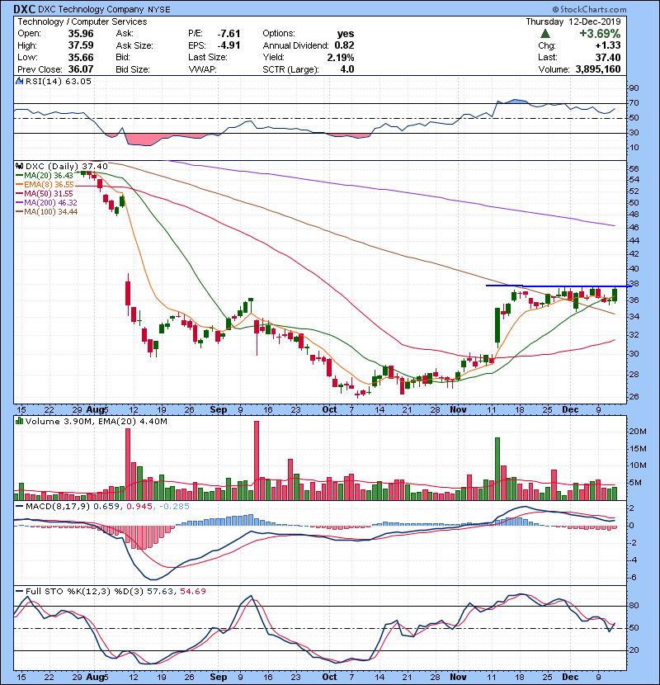Click the RSI(14) 63.05 indicator label
The width and height of the screenshot is (660, 685).
[59, 81]
